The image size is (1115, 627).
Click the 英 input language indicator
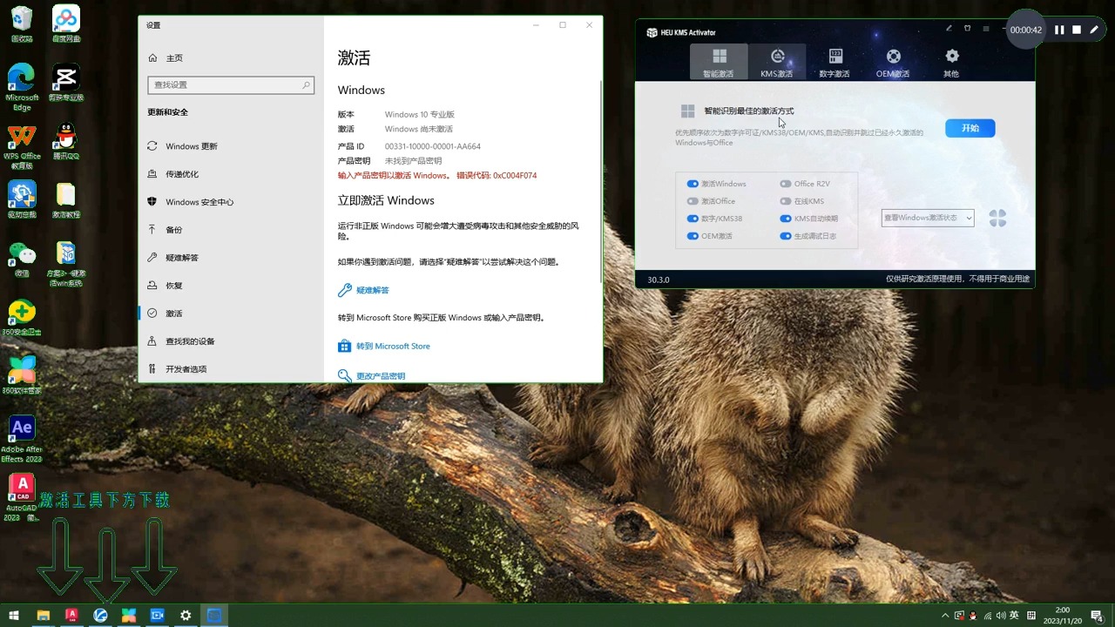coord(1015,616)
